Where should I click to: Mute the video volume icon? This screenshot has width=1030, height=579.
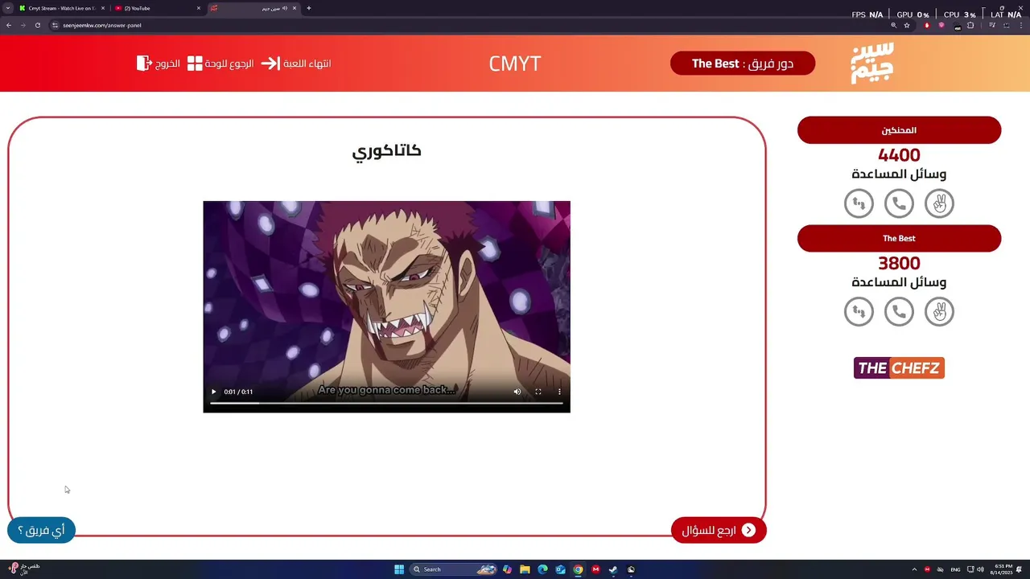pos(517,392)
